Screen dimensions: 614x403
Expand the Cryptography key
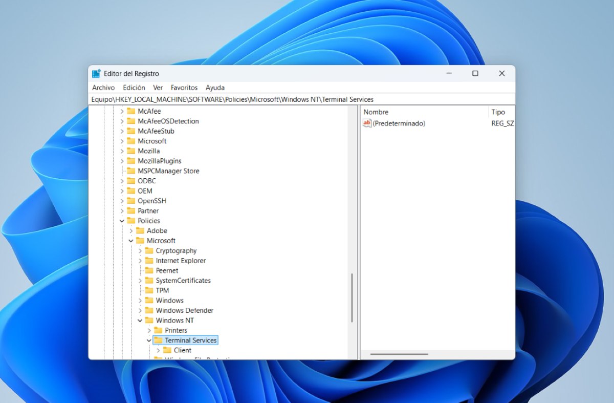(x=140, y=251)
